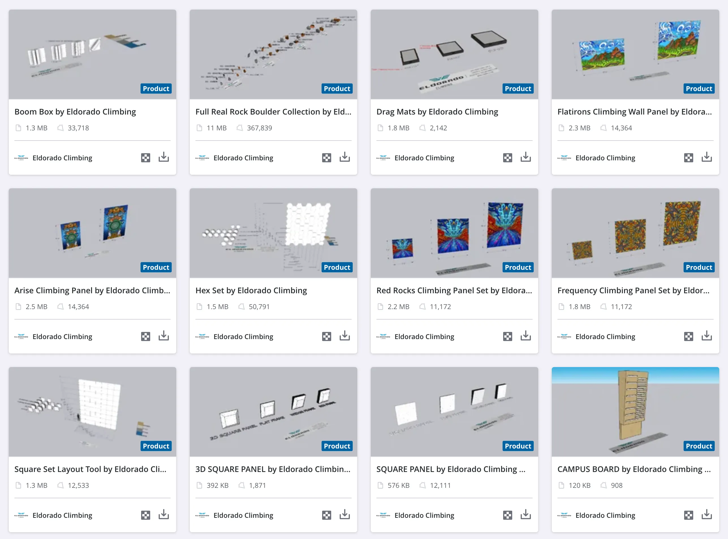Screen dimensions: 728x539
Task: Click the CAMPUS BOARD model thumbnail
Action: pyautogui.click(x=635, y=412)
